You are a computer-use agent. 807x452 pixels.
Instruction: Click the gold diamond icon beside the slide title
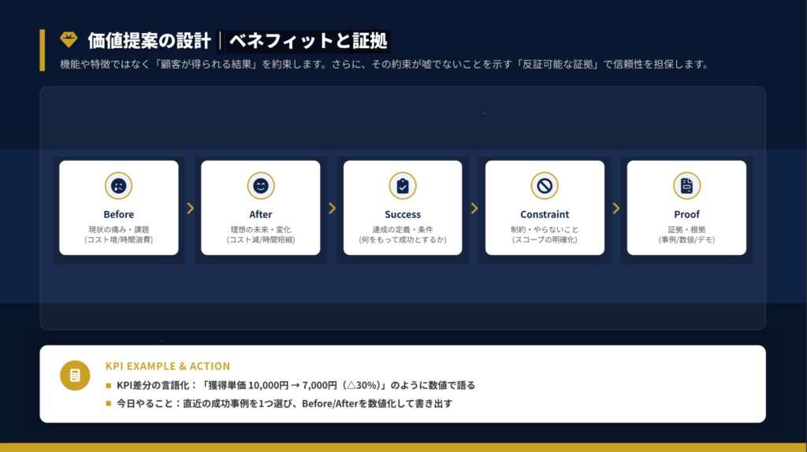point(69,39)
